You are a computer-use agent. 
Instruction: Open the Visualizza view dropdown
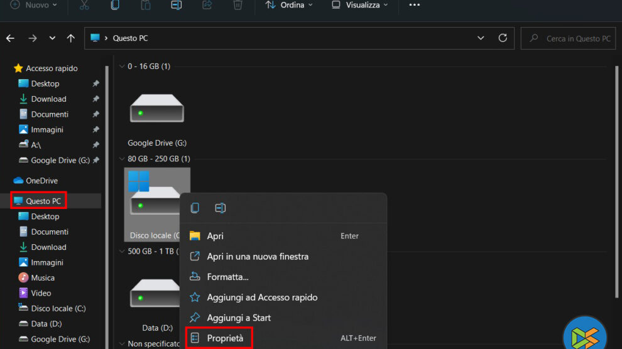[359, 5]
